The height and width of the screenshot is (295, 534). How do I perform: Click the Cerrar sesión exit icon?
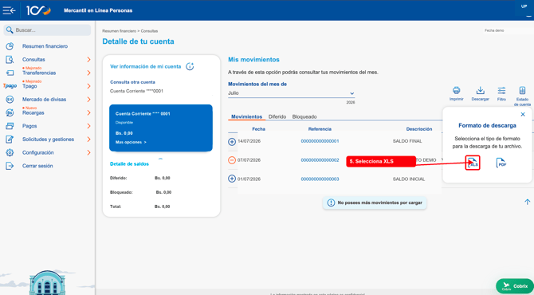(x=10, y=166)
